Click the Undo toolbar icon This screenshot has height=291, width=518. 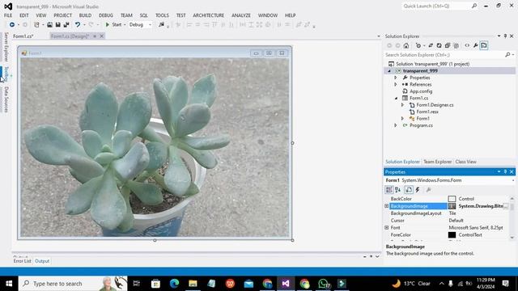(78, 25)
